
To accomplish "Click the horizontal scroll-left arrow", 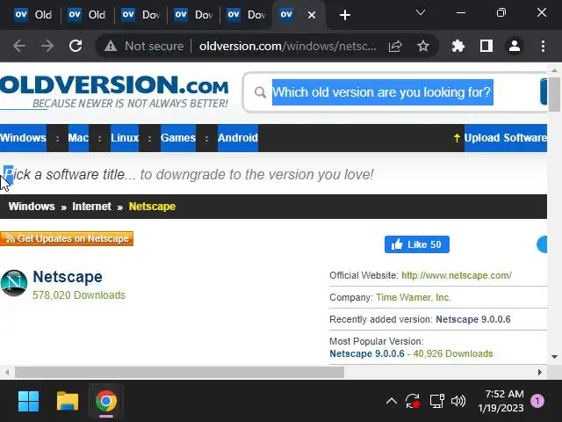I will (7, 372).
